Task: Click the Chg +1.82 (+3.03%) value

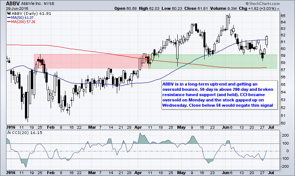Action: (258, 8)
